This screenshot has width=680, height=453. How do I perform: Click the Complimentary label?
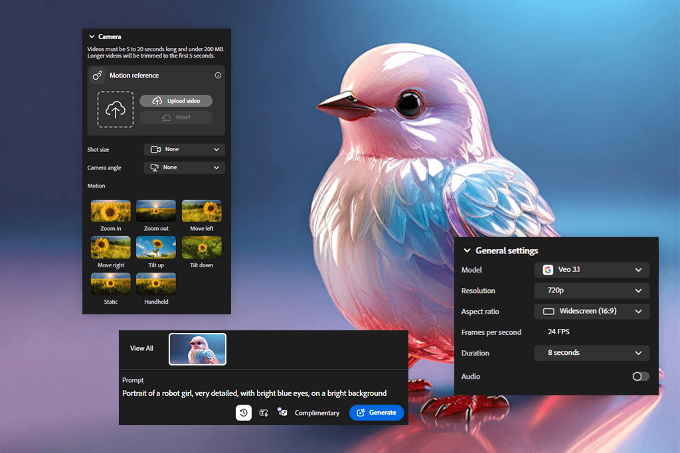(x=317, y=413)
